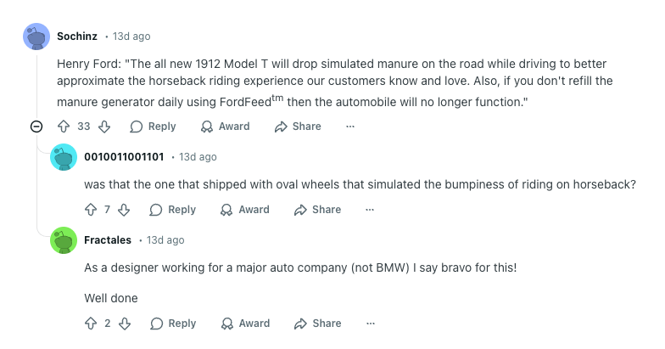This screenshot has height=349, width=665.
Task: Open more options on Sochinz comment
Action: 350,127
